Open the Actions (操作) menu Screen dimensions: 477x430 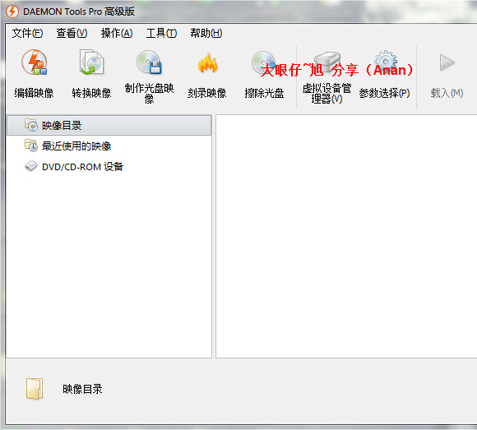[117, 33]
